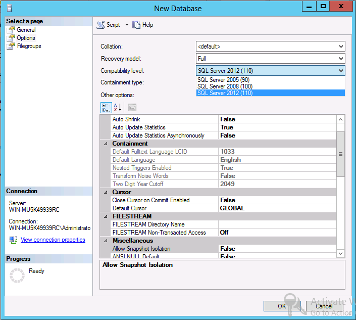The height and width of the screenshot is (320, 356).
Task: Switch to Categorized view in property grid
Action: point(106,108)
